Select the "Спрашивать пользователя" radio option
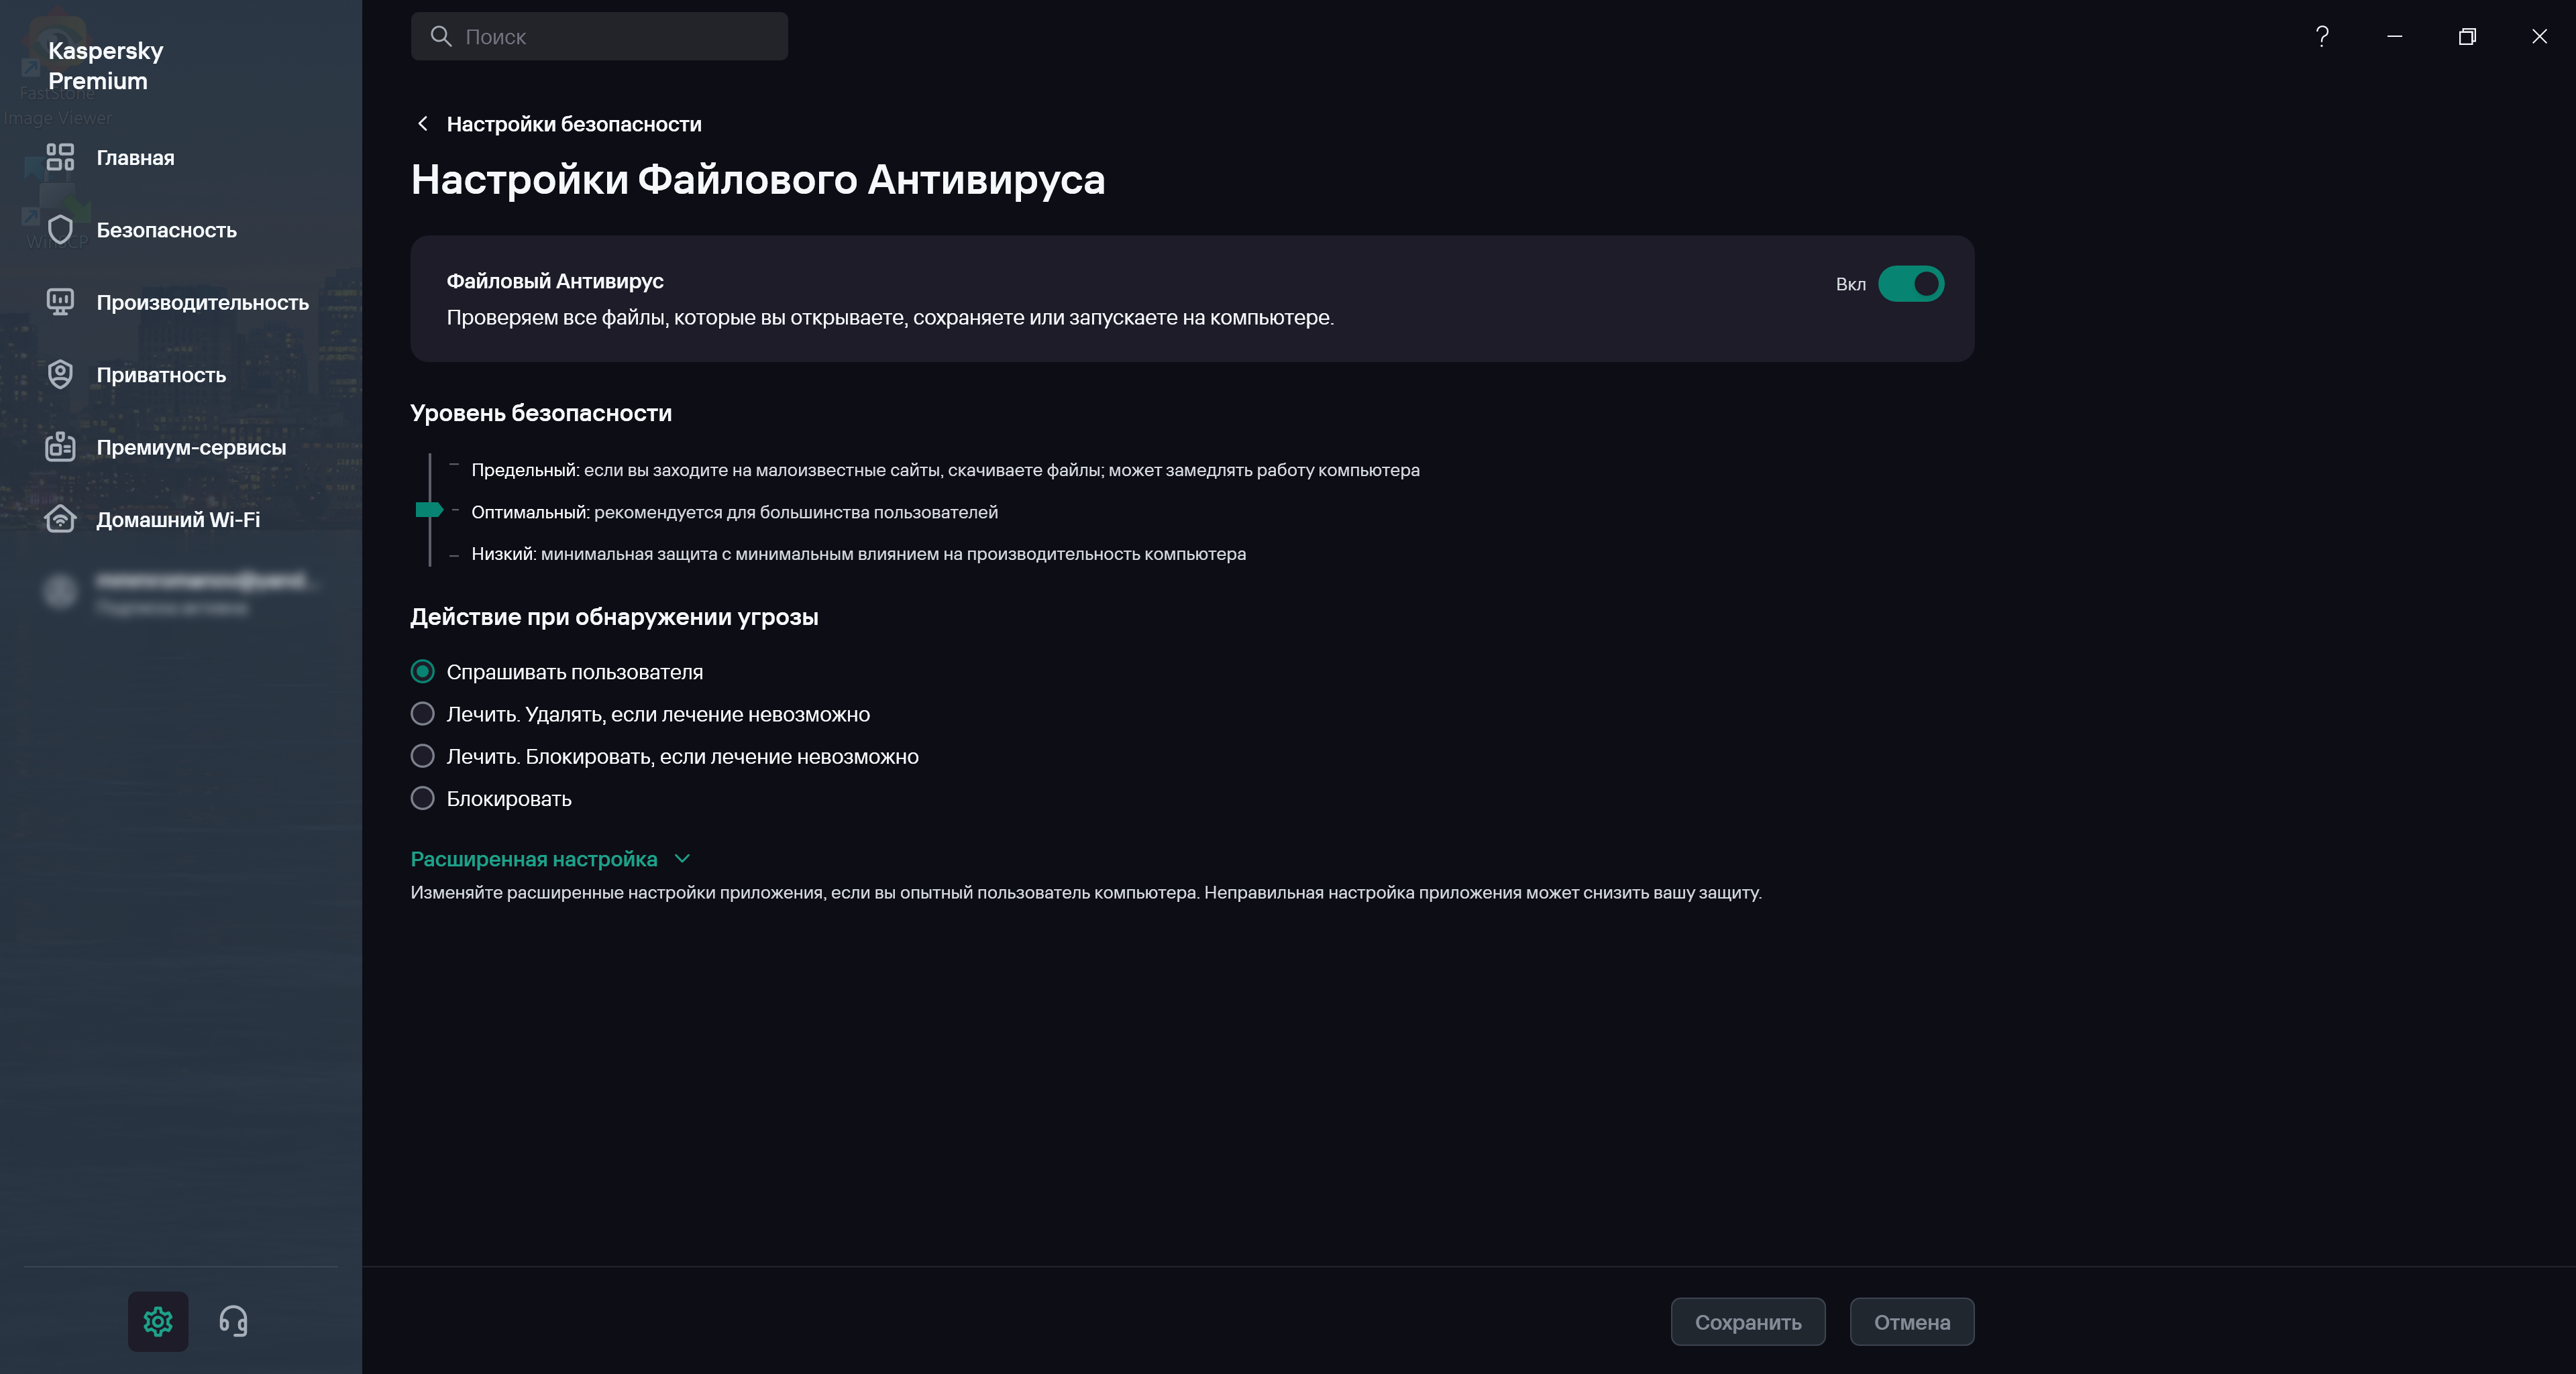The height and width of the screenshot is (1374, 2576). [423, 671]
